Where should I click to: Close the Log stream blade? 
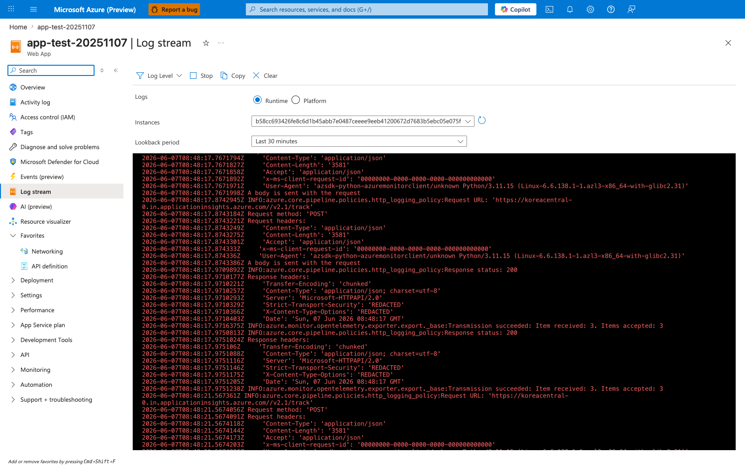pyautogui.click(x=728, y=43)
